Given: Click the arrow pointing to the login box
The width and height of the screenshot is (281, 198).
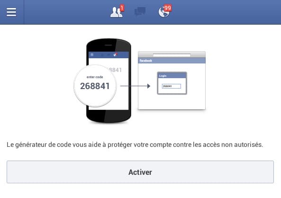Looking at the screenshot, I should point(136,86).
